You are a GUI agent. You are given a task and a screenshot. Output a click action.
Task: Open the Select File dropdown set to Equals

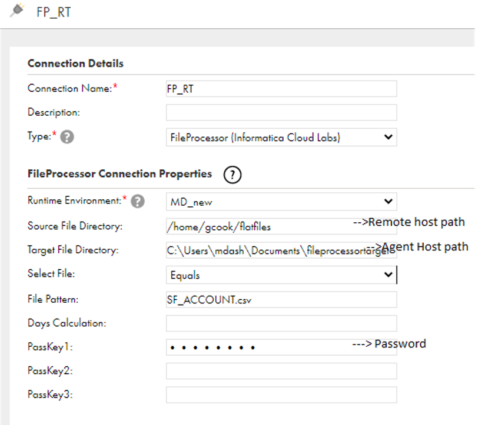click(281, 275)
